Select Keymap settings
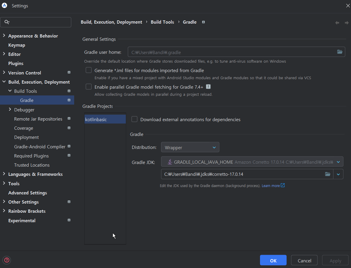 coord(17,45)
